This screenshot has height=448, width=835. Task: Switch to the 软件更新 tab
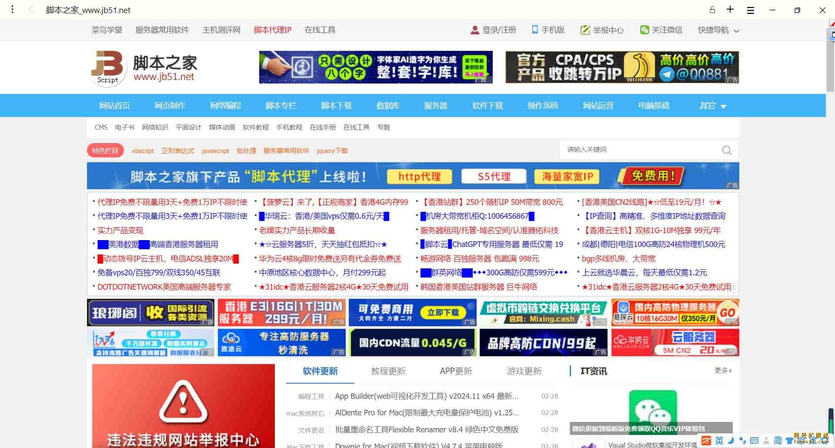pos(320,371)
